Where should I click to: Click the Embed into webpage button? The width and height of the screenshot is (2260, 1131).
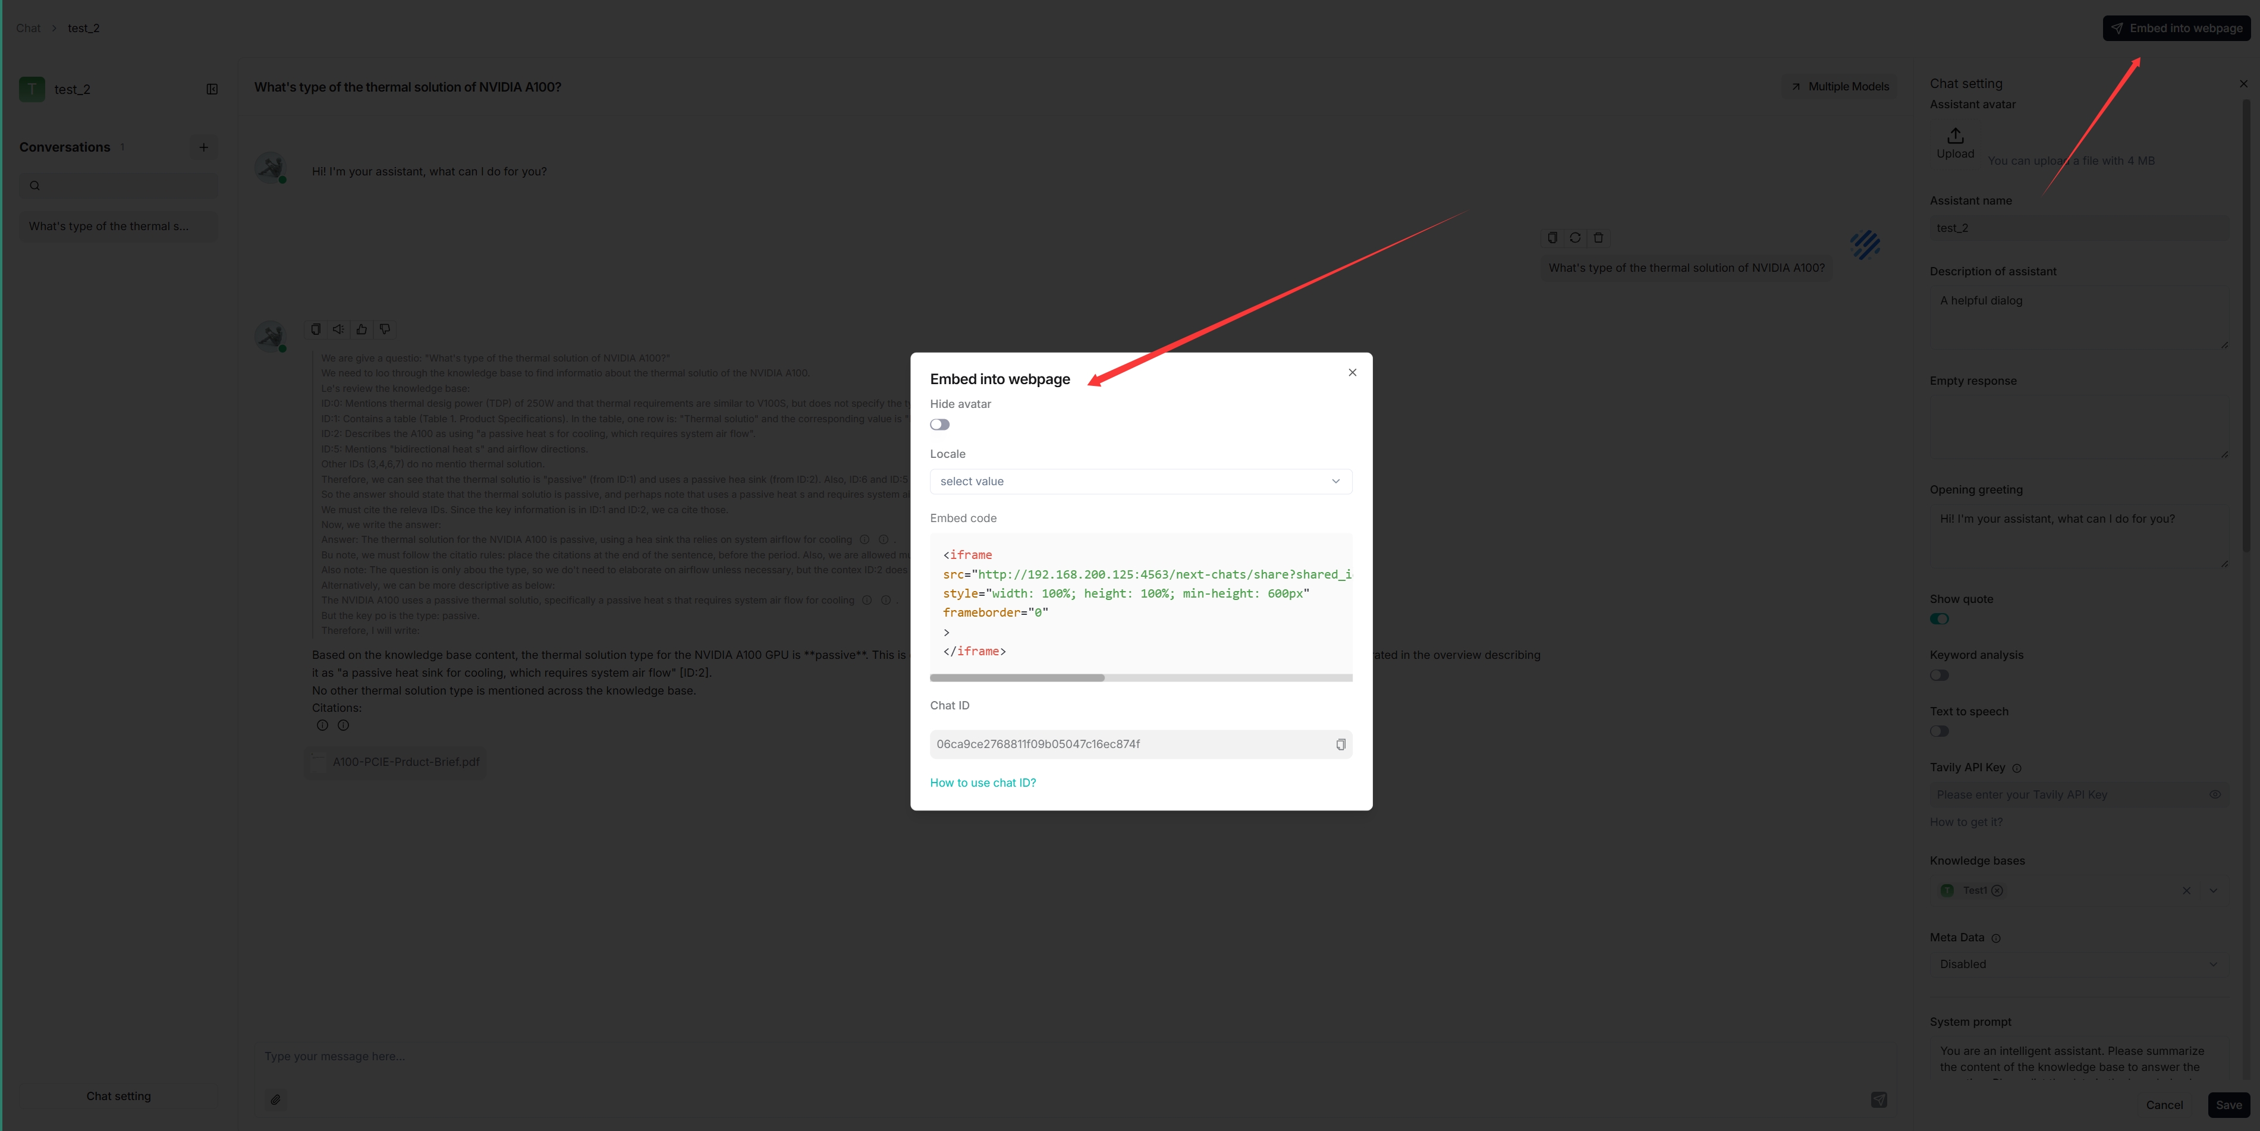(2177, 28)
